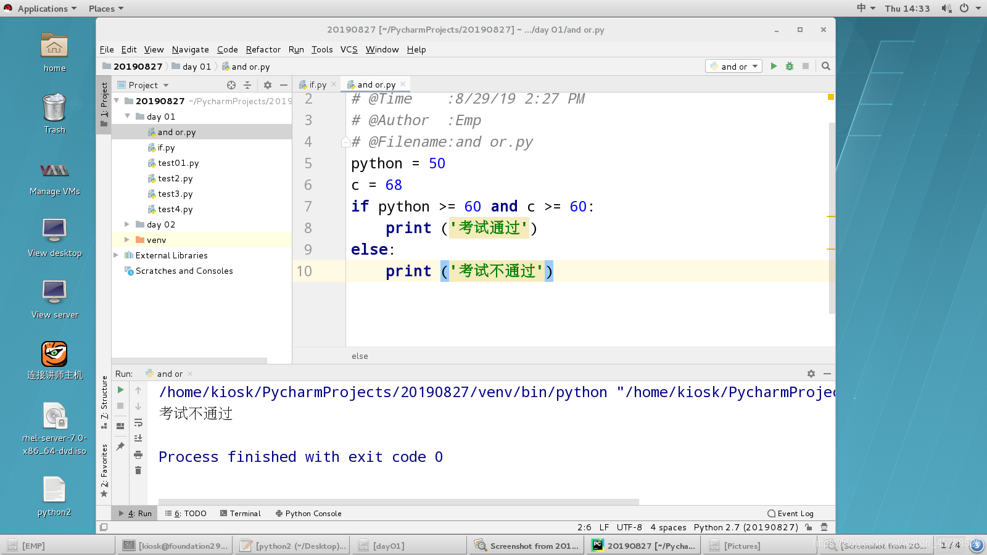Click LF line separator in status bar
Viewport: 987px width, 555px height.
tap(604, 527)
